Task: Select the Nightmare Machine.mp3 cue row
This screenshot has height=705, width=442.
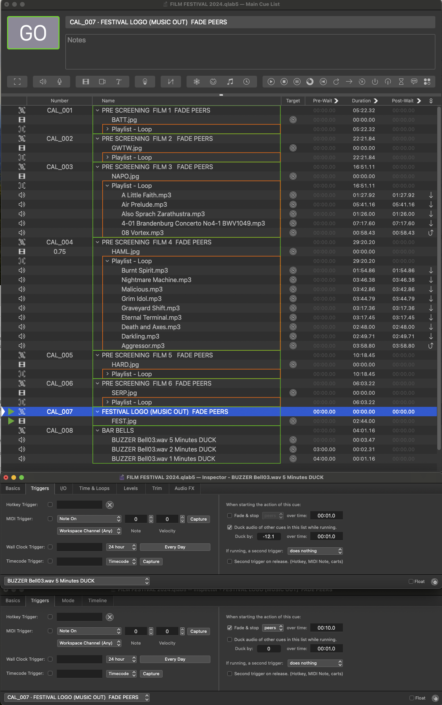Action: tap(156, 280)
